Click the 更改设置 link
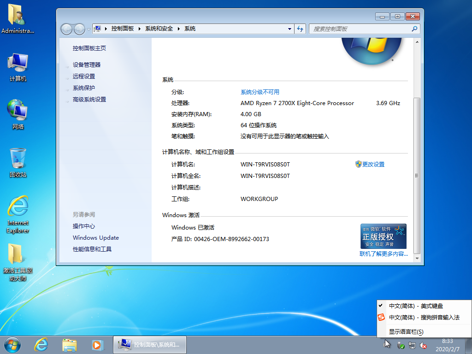 [373, 165]
